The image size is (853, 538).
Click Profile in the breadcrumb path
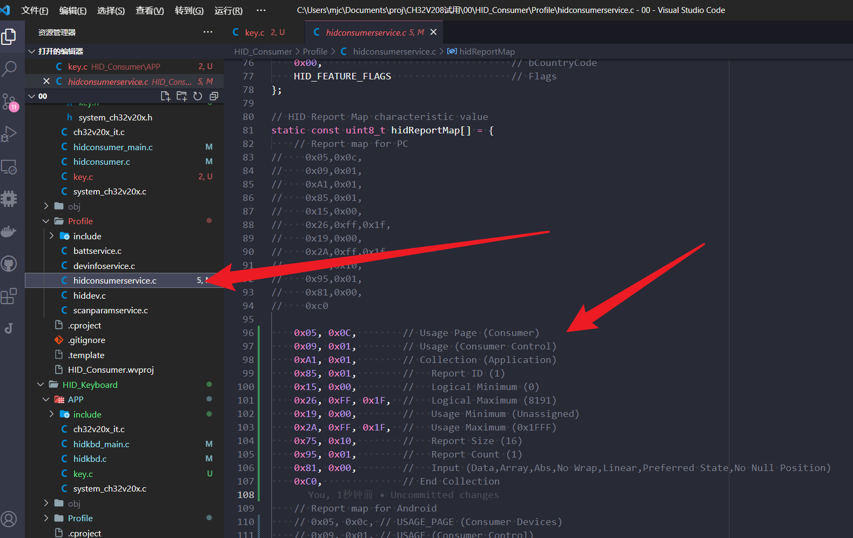315,51
